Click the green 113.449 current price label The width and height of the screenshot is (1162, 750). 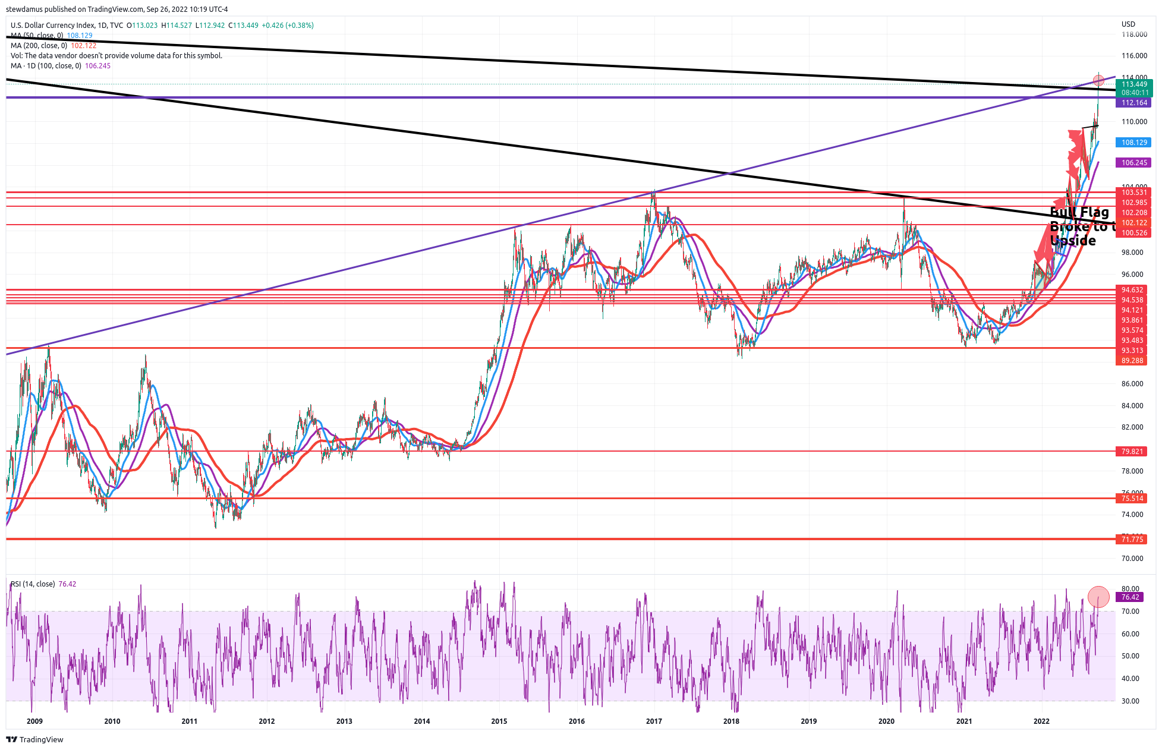tap(1134, 84)
